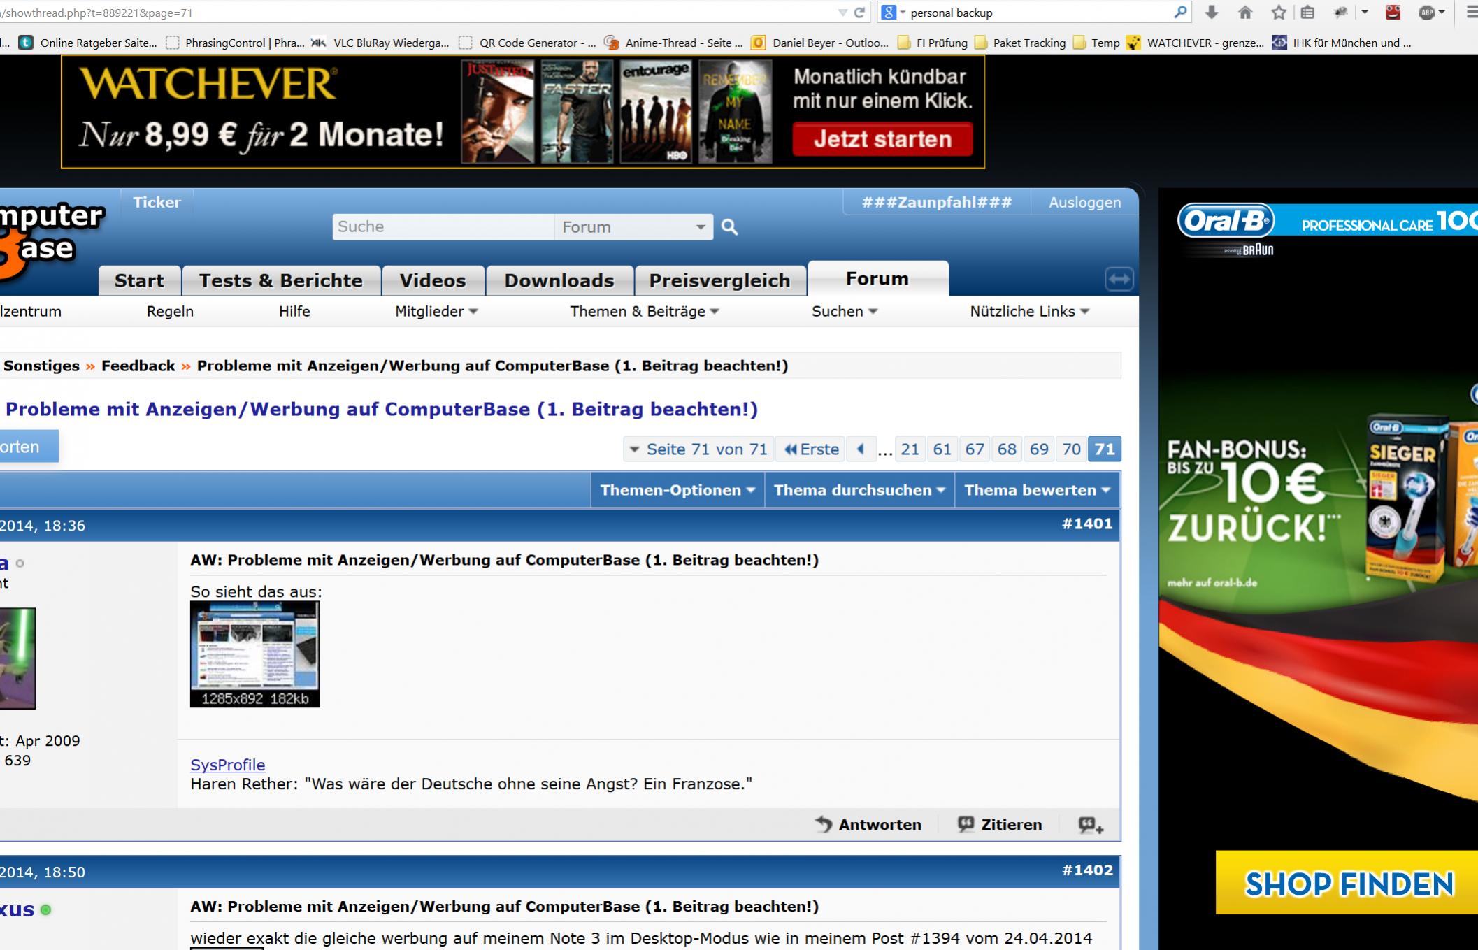
Task: Open the attached screenshot thumbnail 1285x892
Action: pos(254,654)
